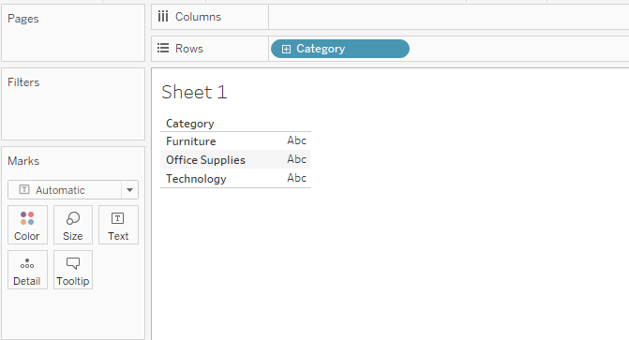The image size is (629, 340).
Task: Click the empty Filters shelf
Action: (73, 104)
